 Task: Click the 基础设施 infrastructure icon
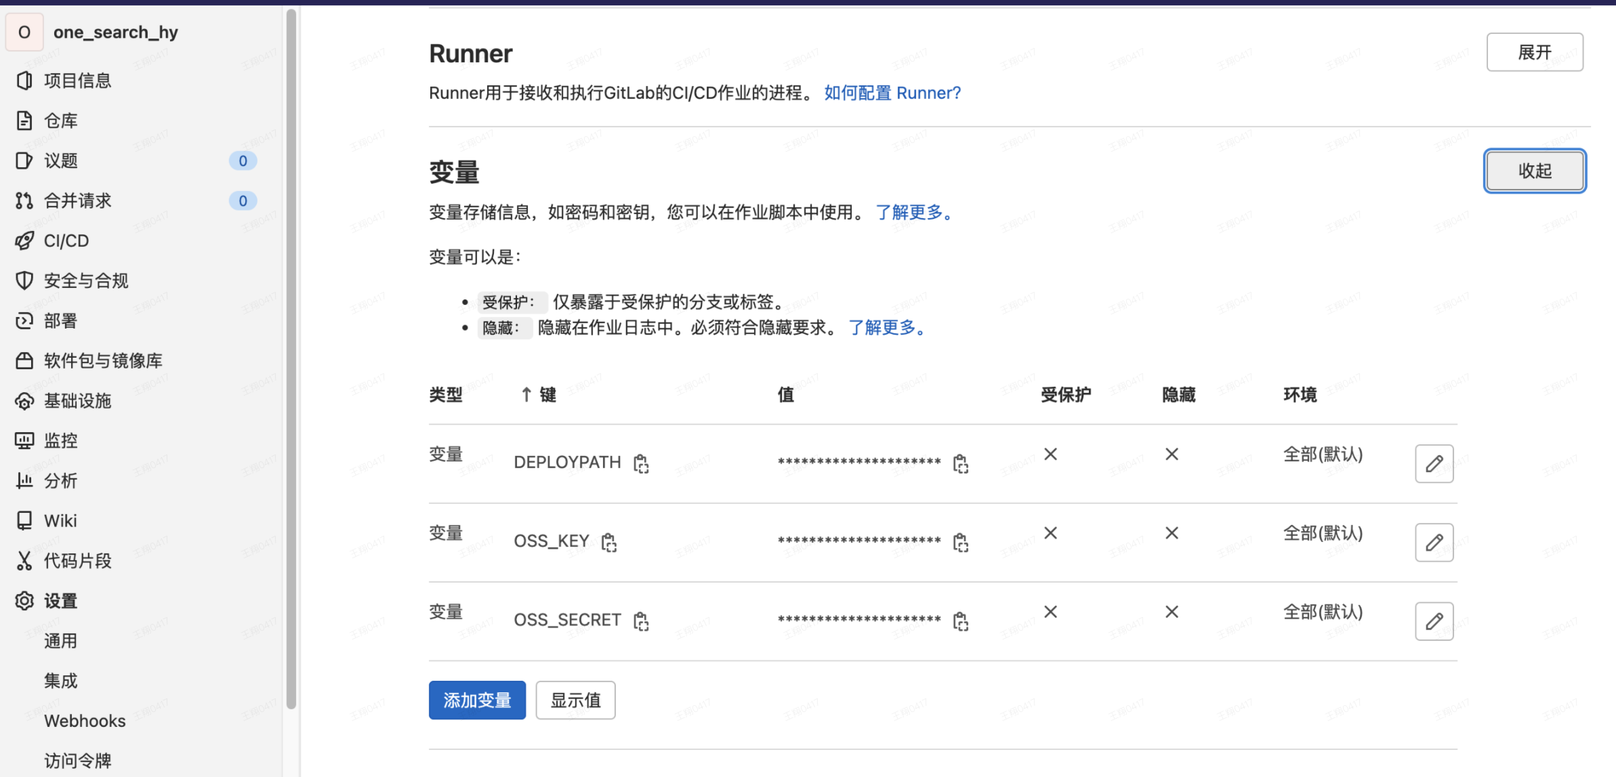[x=24, y=401]
